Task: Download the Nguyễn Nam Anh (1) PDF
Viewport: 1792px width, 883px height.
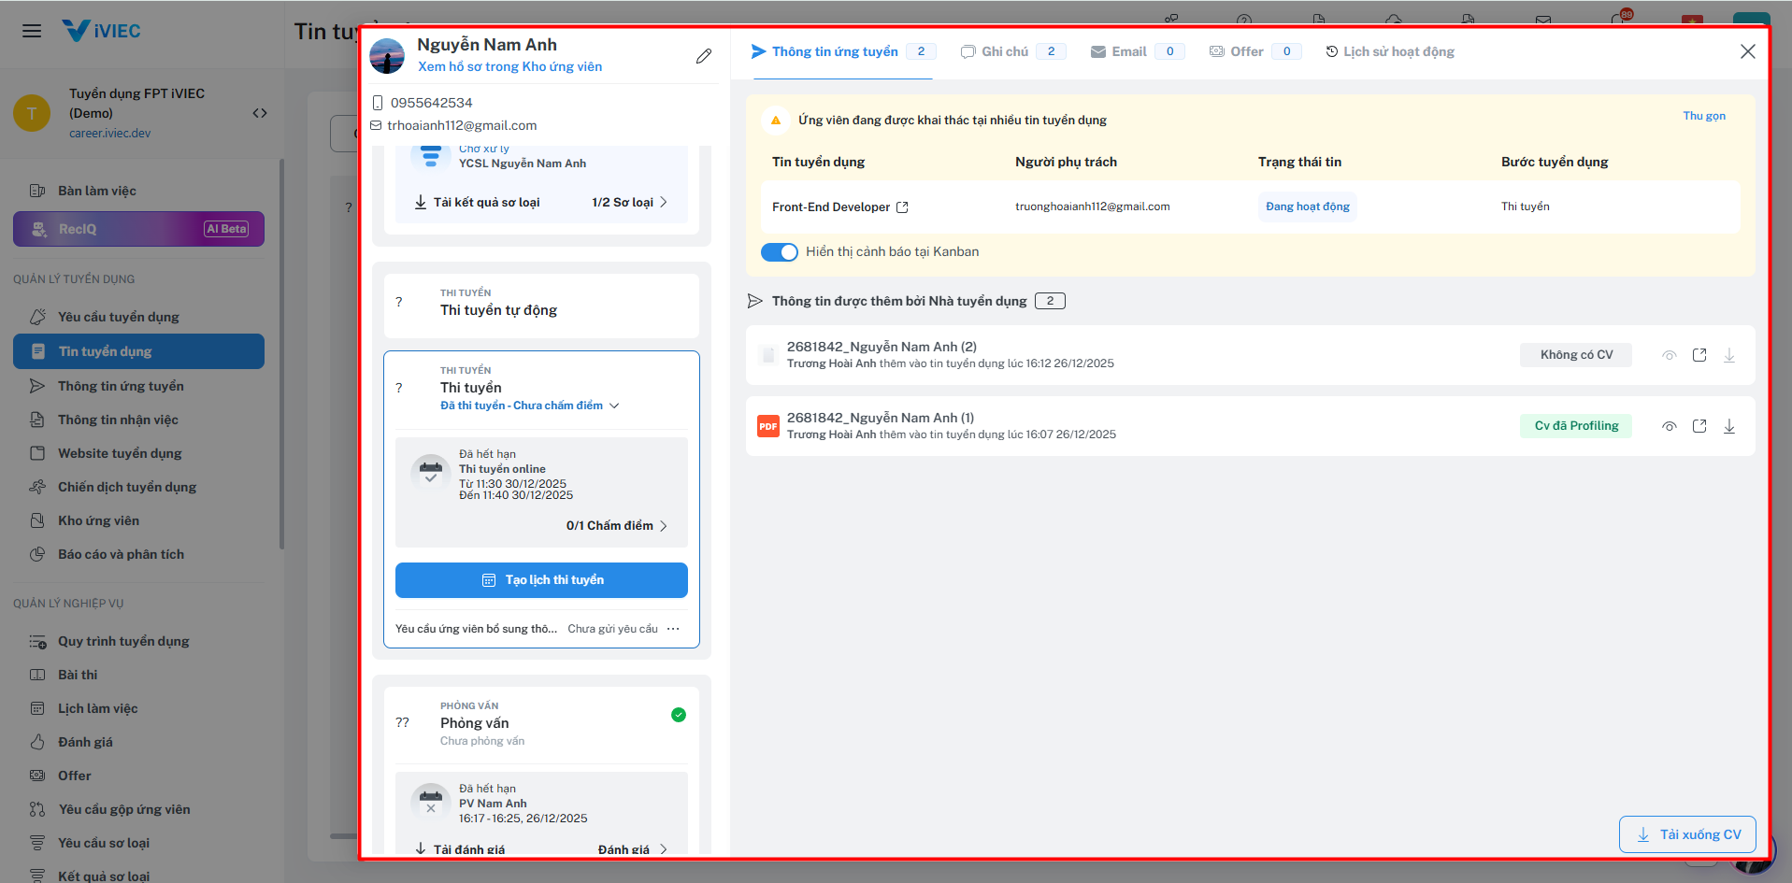Action: (1729, 426)
